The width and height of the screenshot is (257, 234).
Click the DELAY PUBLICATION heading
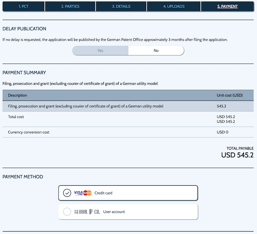pos(24,29)
